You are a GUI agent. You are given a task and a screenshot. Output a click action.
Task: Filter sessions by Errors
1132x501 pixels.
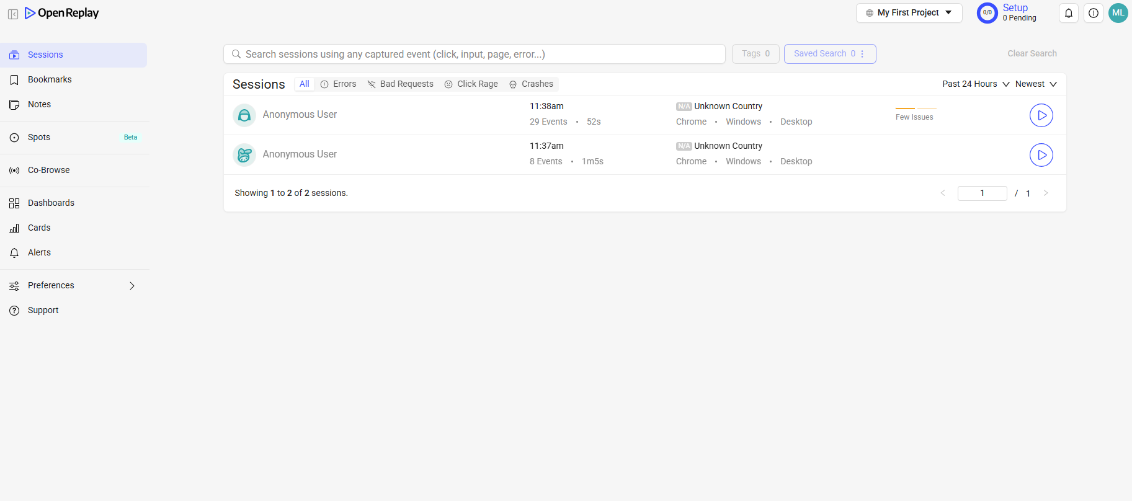pyautogui.click(x=339, y=84)
